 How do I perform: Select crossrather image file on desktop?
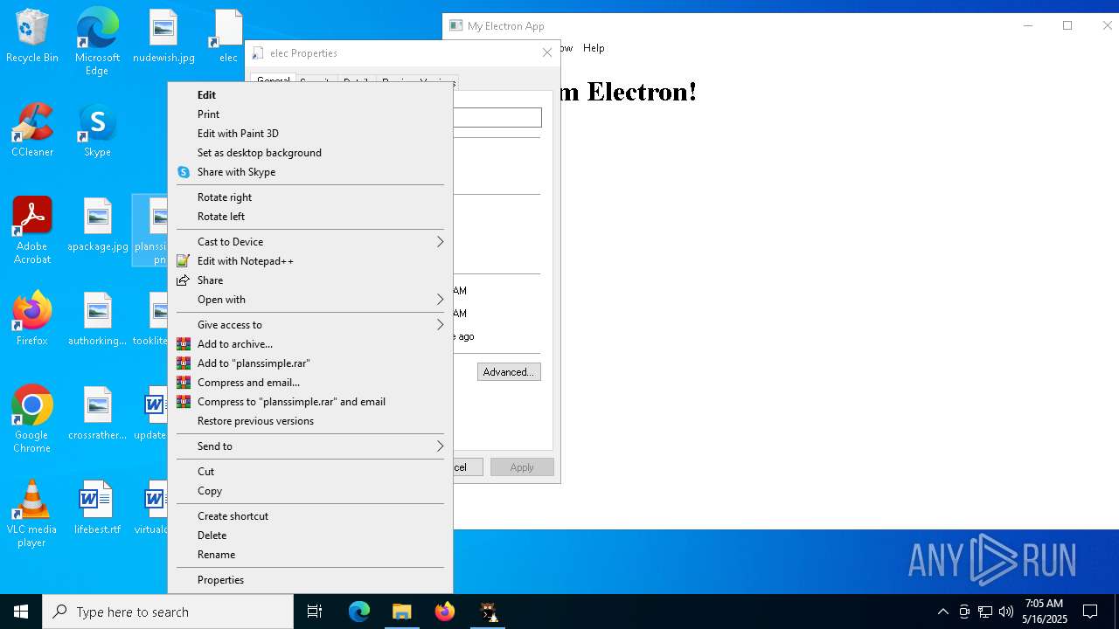(98, 414)
